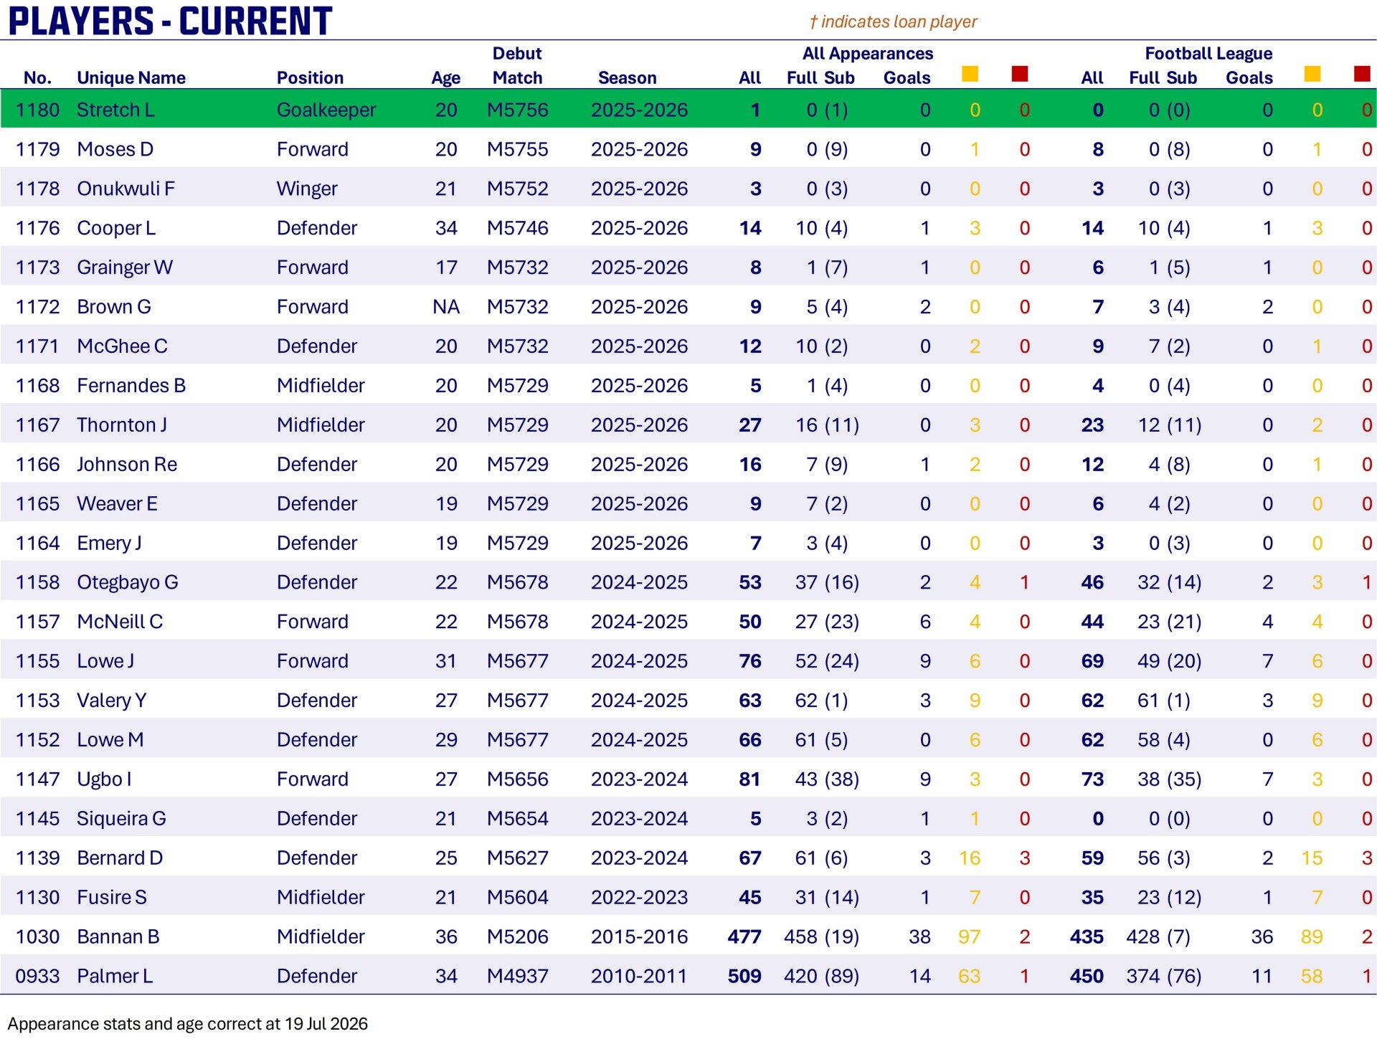This screenshot has height=1039, width=1377.
Task: Click Ugbo I season 2023-2024
Action: (639, 779)
